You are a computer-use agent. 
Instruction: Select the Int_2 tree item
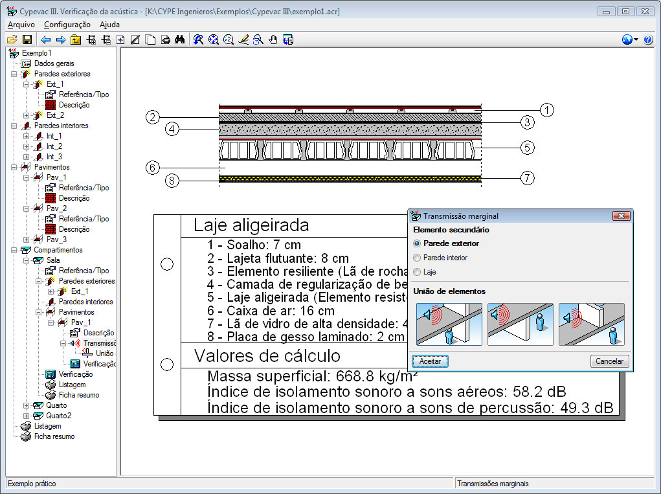pos(54,147)
